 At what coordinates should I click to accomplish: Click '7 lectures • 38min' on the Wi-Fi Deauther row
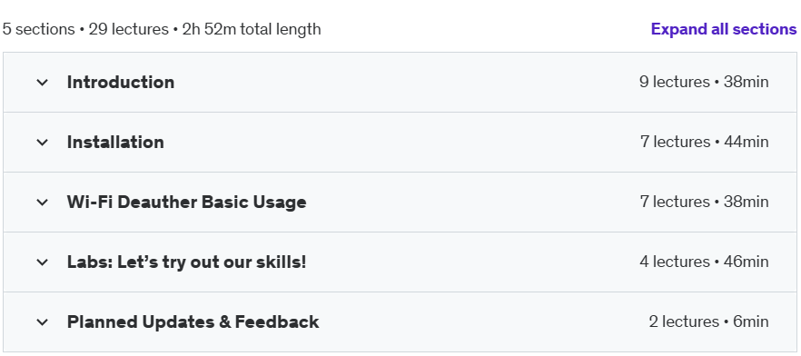705,202
